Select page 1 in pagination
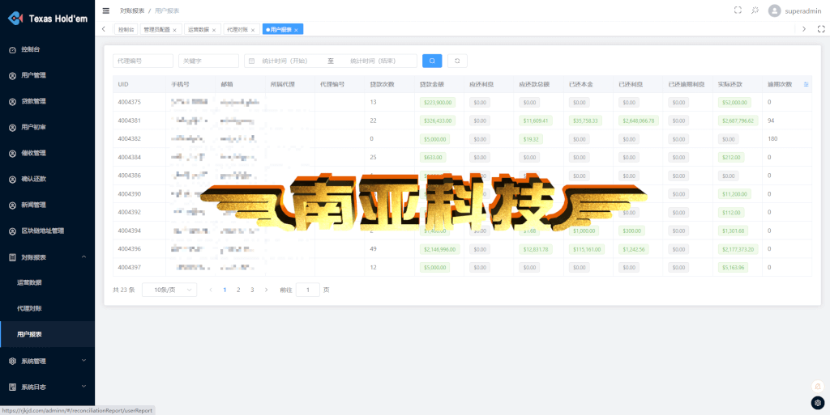The image size is (830, 415). pos(225,290)
